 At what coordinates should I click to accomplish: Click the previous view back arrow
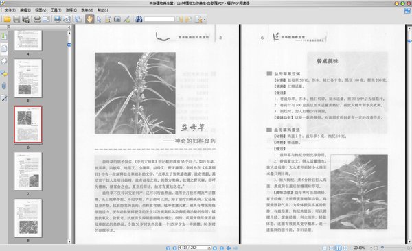point(229,248)
